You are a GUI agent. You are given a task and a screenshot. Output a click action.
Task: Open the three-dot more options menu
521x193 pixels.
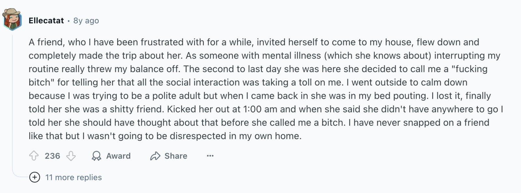210,156
